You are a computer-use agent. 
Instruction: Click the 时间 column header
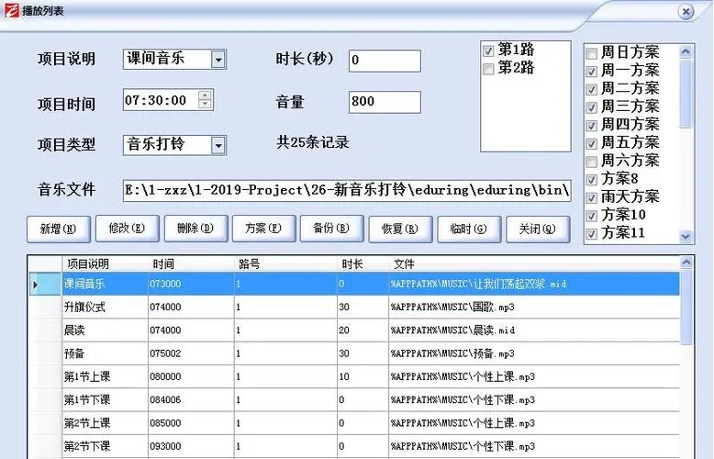tap(191, 264)
